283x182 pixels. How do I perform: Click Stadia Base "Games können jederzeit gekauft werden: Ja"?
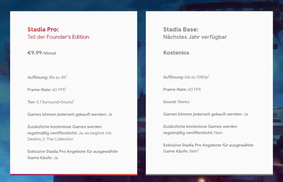(206, 114)
